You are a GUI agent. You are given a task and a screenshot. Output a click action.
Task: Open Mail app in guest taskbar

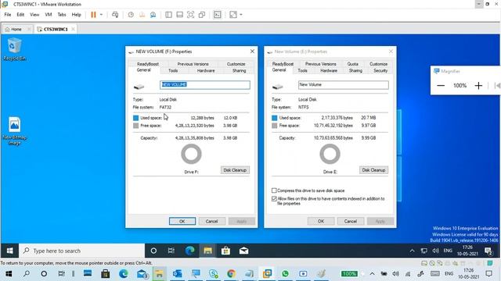click(243, 251)
